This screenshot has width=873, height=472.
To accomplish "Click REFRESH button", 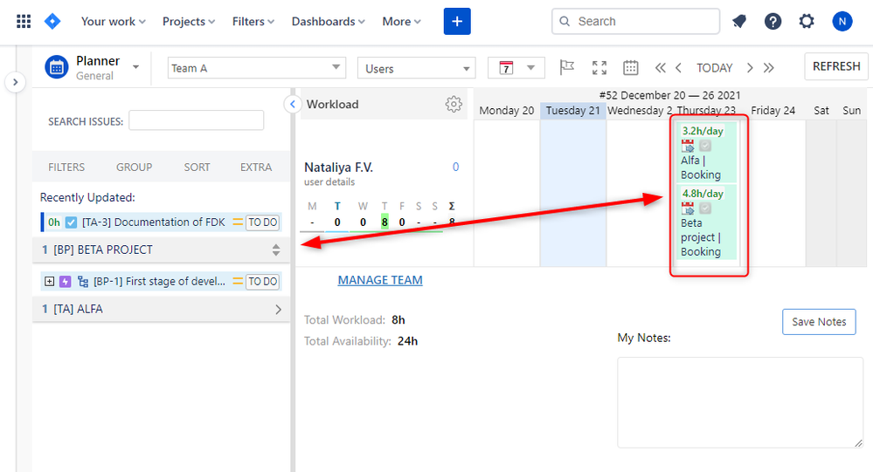I will 836,66.
